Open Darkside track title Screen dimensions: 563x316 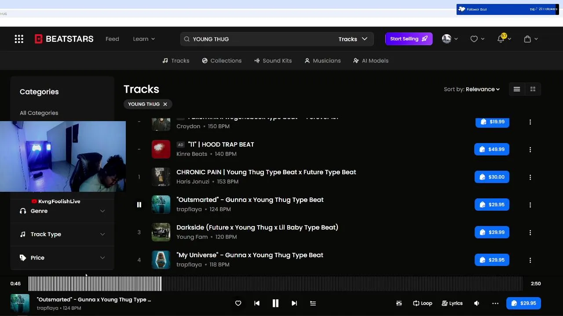(257, 227)
